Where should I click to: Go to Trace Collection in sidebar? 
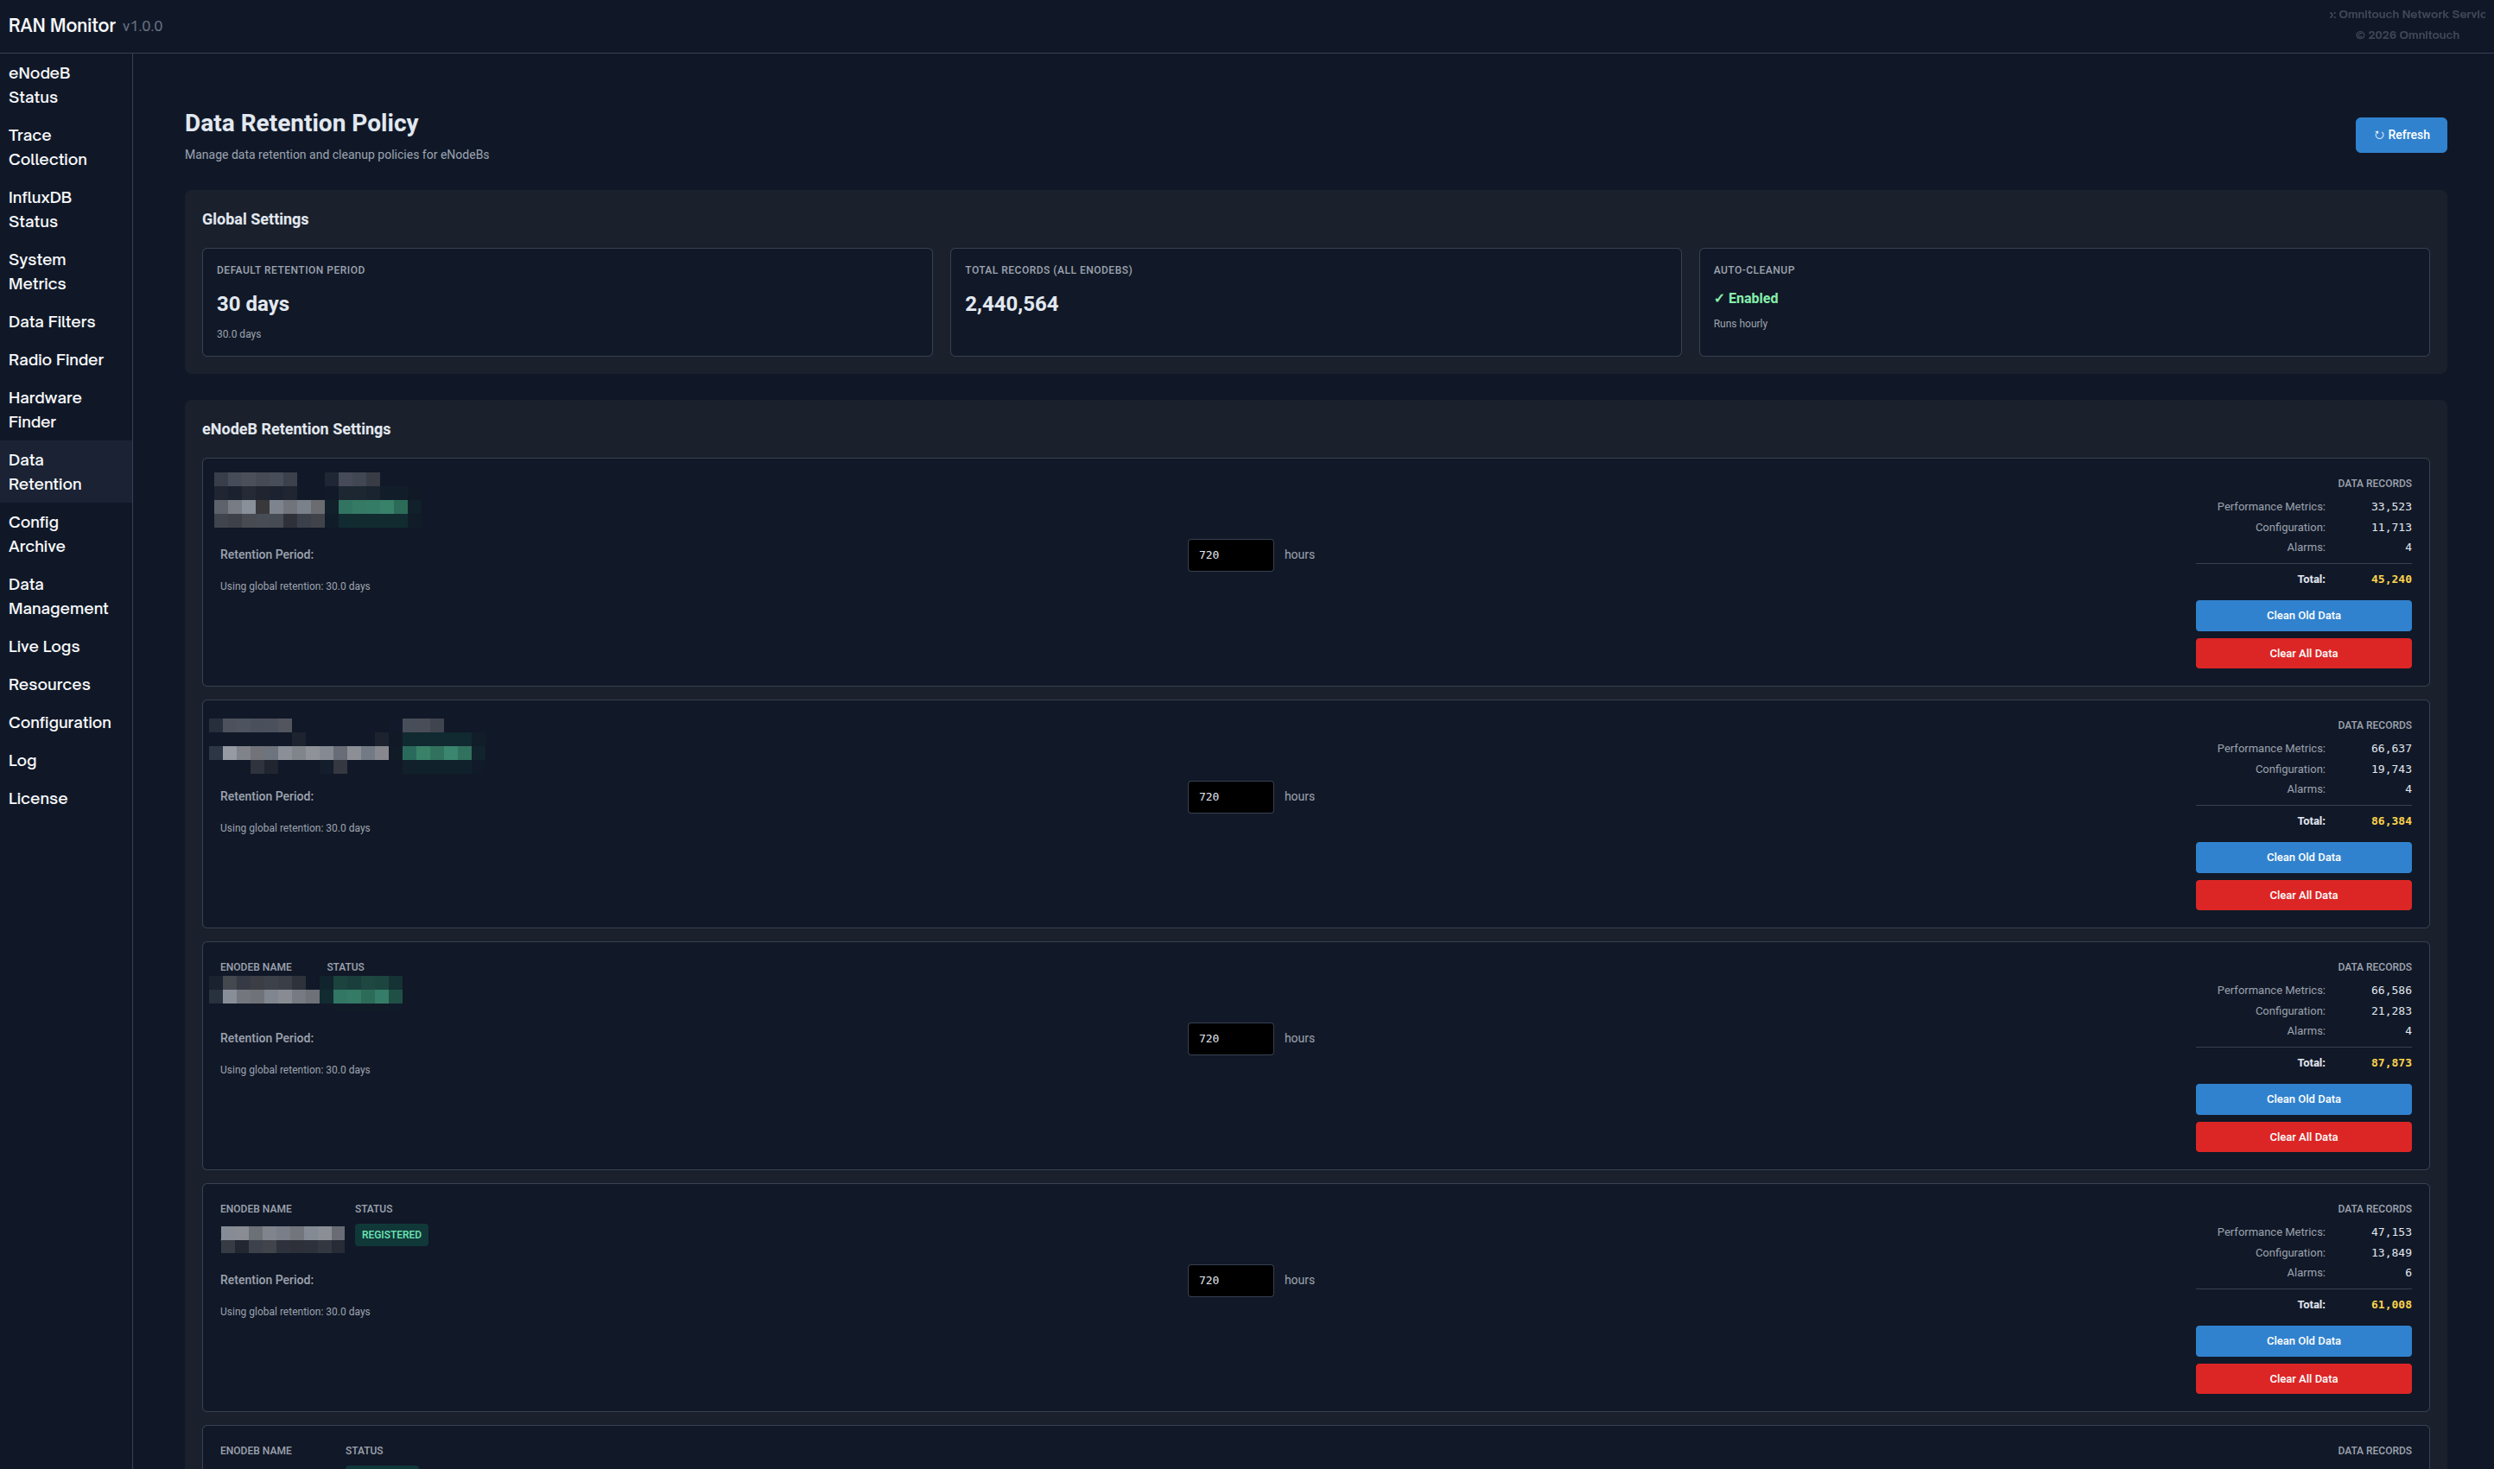click(48, 148)
